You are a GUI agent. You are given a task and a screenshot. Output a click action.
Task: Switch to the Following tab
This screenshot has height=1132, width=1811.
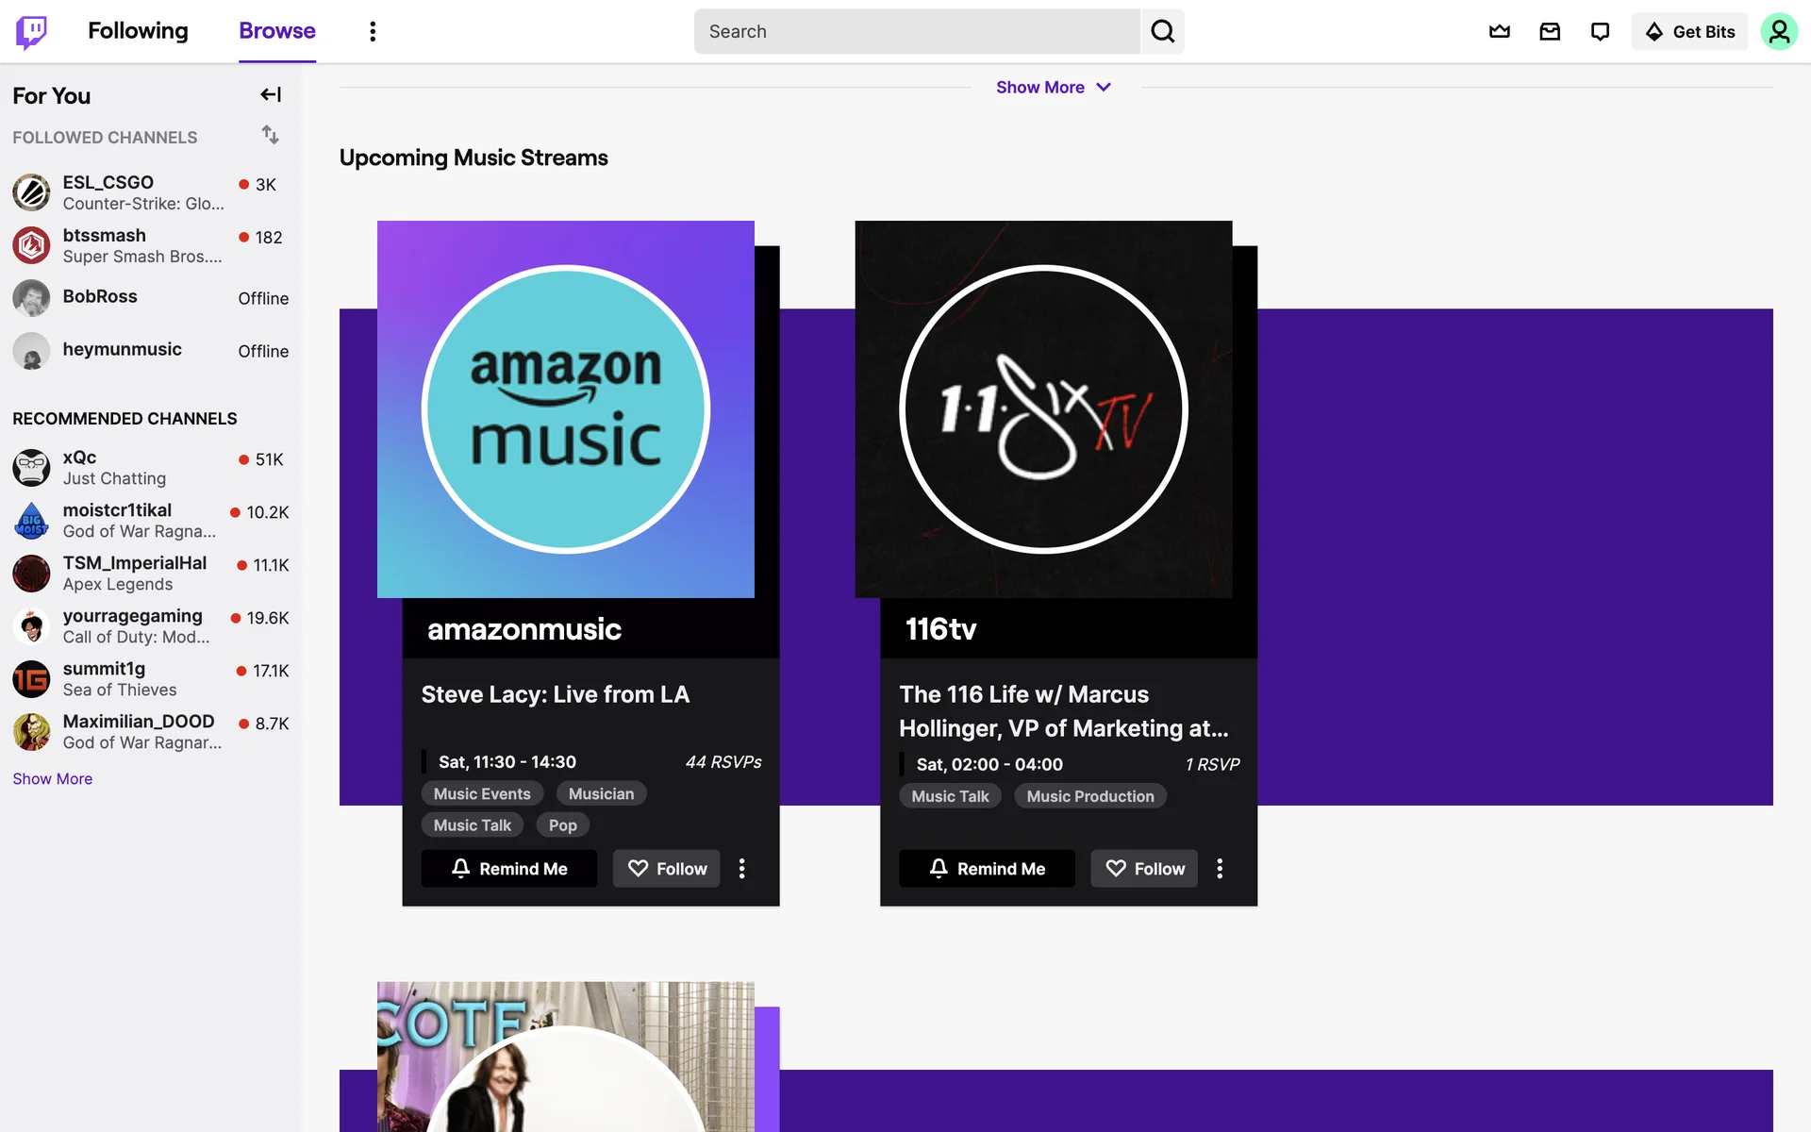(x=138, y=31)
